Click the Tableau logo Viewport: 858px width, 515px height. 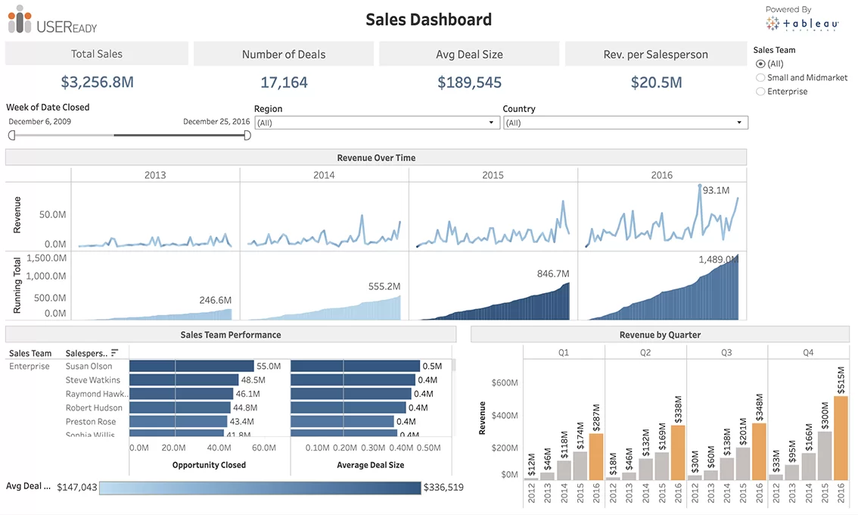[802, 23]
